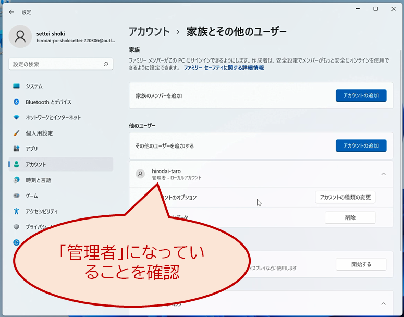Click the 個人用設定 paintbrush icon
The image size is (404, 317).
click(x=16, y=133)
